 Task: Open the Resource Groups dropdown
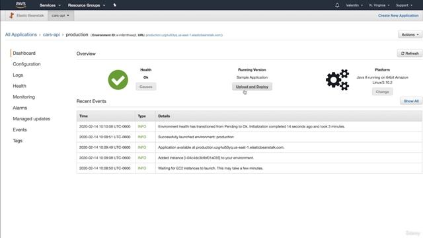(x=87, y=5)
